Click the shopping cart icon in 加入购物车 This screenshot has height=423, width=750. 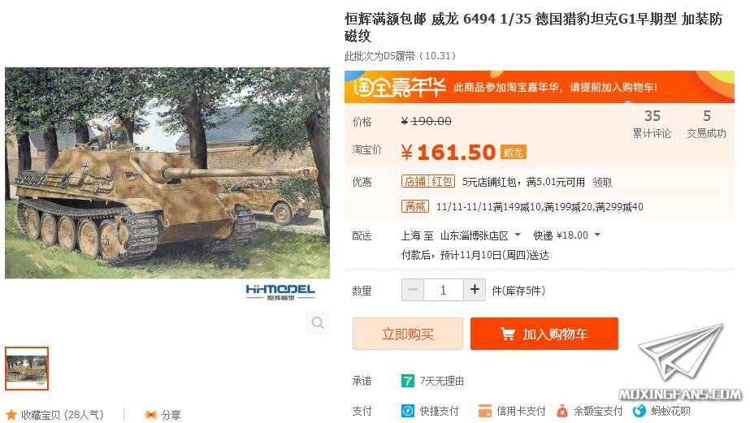pos(508,334)
